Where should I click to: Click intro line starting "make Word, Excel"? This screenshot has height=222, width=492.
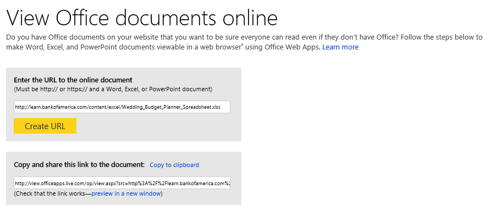tap(163, 47)
